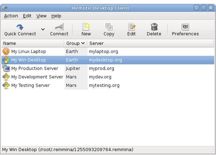This screenshot has height=155, width=216.
Task: Click the mylaptop.org server cell
Action: (x=103, y=52)
